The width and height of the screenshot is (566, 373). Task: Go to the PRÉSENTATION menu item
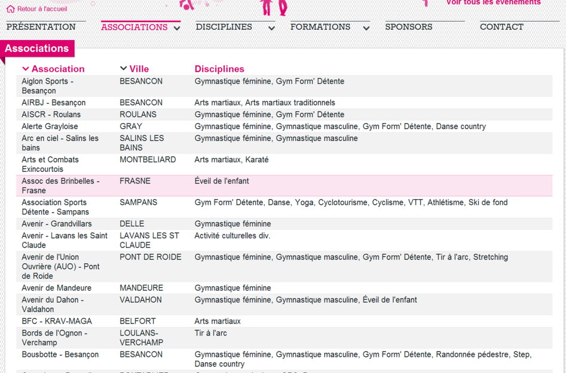click(x=41, y=27)
